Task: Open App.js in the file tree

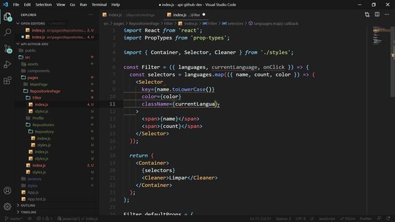Action: tap(33, 192)
